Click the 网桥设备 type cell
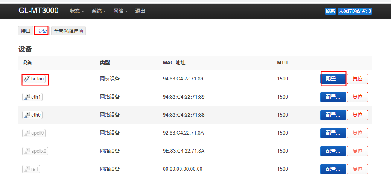391x179 pixels. coord(110,79)
